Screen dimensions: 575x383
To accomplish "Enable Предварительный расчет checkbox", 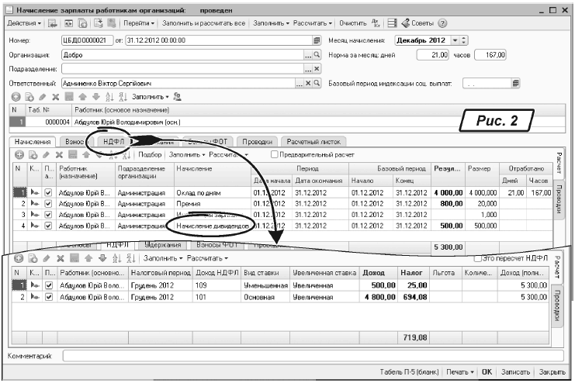I will (x=275, y=154).
